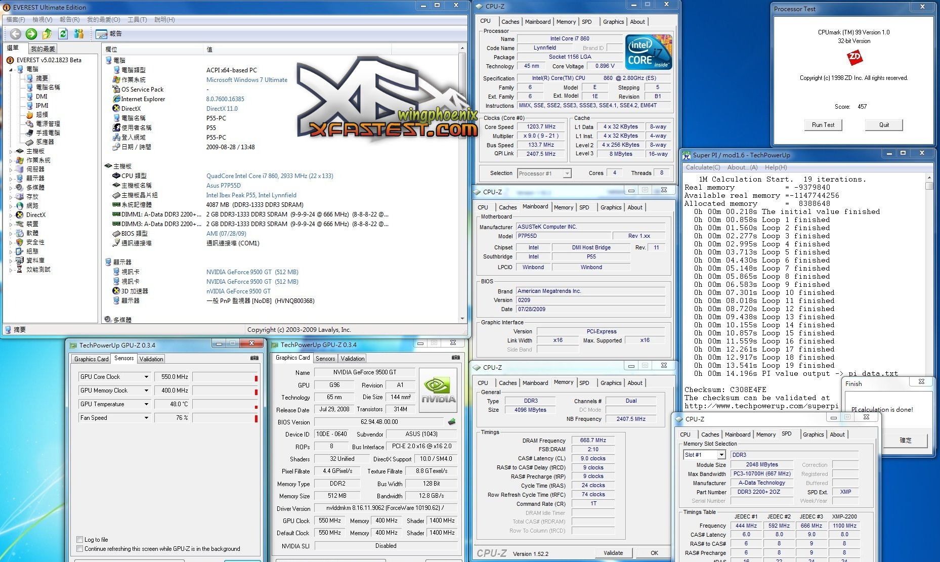Enable Continue refreshing in background checkbox
This screenshot has width=940, height=562.
tap(79, 549)
